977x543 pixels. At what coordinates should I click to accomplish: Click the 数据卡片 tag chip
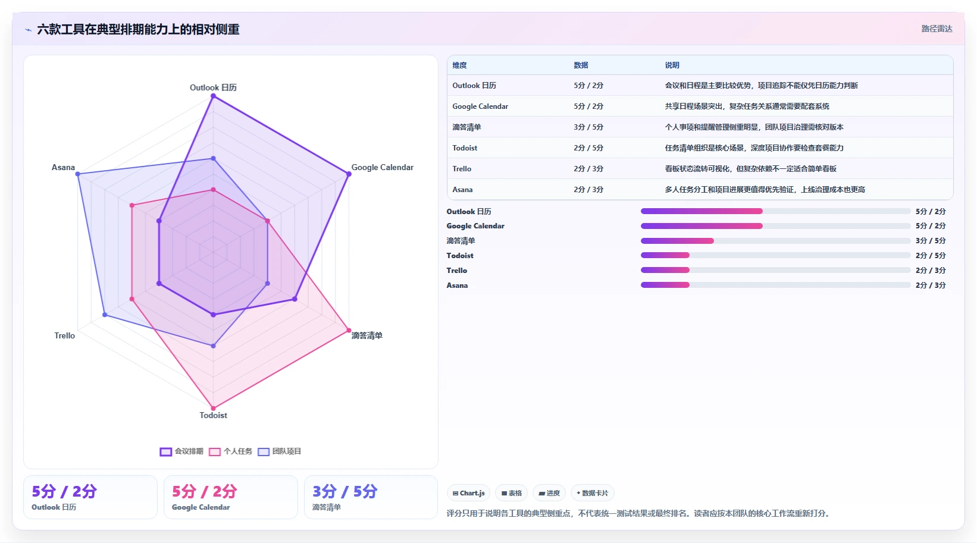tap(593, 493)
